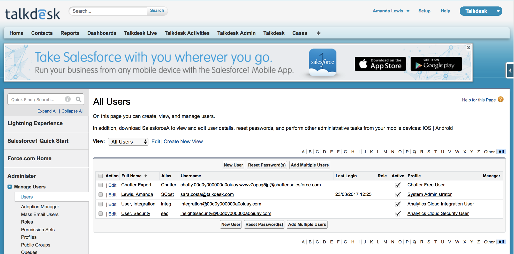Filter users by Other in top index
Viewport: 514px width, 254px height.
[489, 152]
